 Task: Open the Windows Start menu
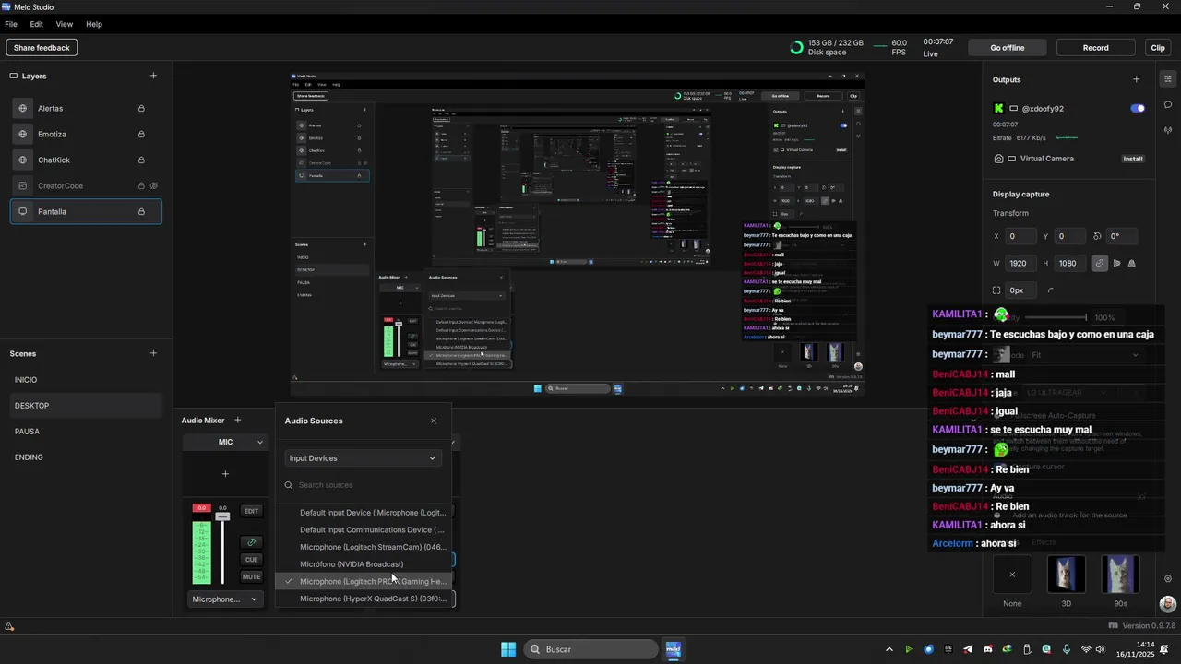tap(508, 649)
